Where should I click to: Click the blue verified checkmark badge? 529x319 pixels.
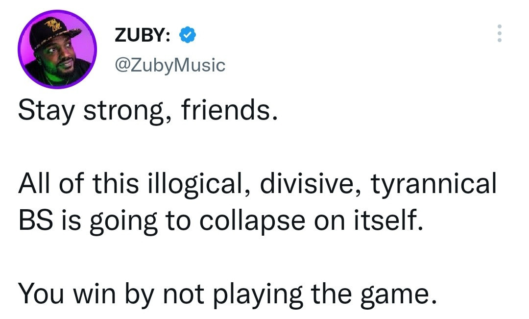pyautogui.click(x=188, y=35)
